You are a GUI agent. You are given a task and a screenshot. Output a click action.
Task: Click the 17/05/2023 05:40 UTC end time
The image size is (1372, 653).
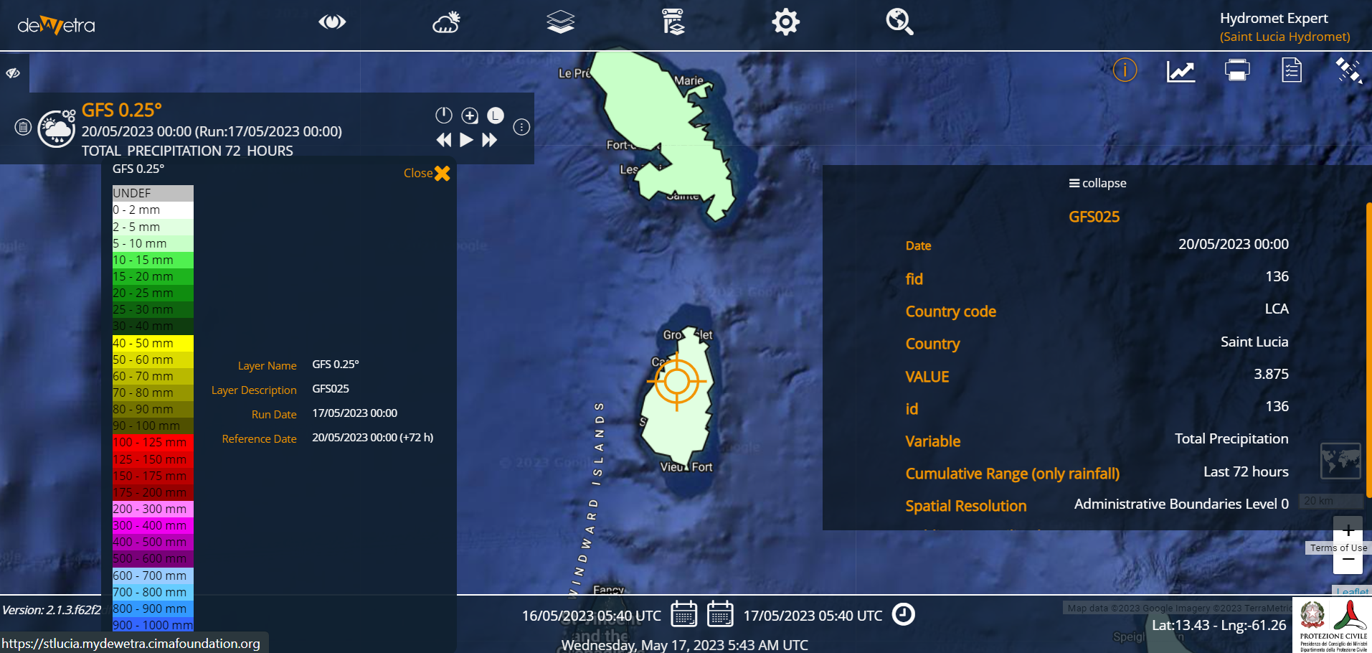point(813,616)
